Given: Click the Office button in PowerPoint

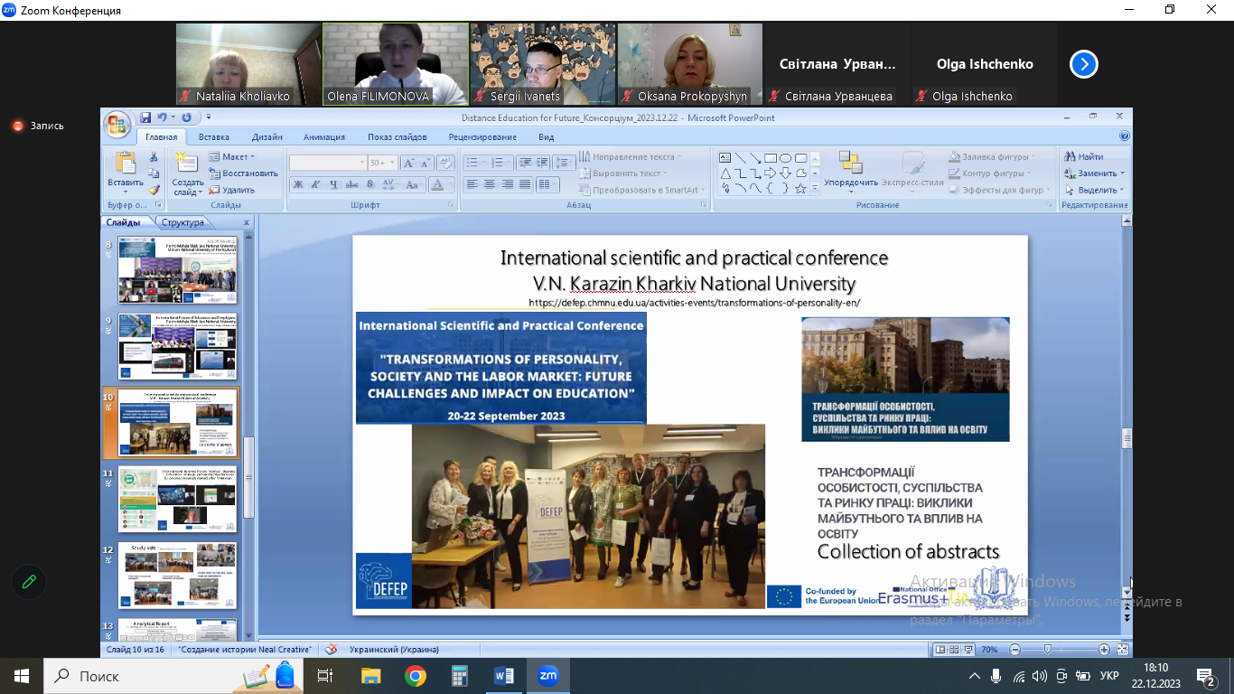Looking at the screenshot, I should (118, 124).
